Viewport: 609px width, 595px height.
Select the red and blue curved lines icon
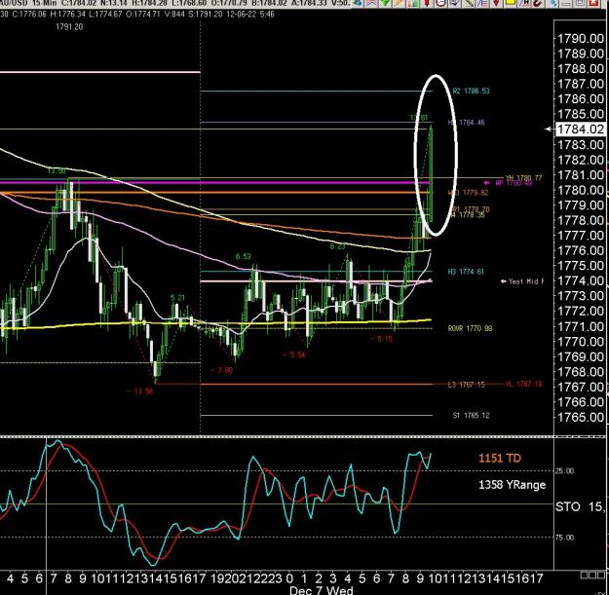click(x=371, y=3)
